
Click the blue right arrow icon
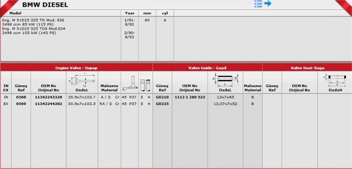[x=268, y=4]
